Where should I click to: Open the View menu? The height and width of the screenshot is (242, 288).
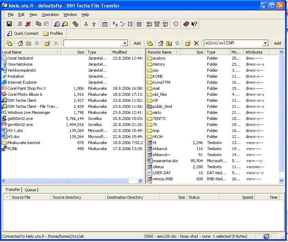pos(33,15)
